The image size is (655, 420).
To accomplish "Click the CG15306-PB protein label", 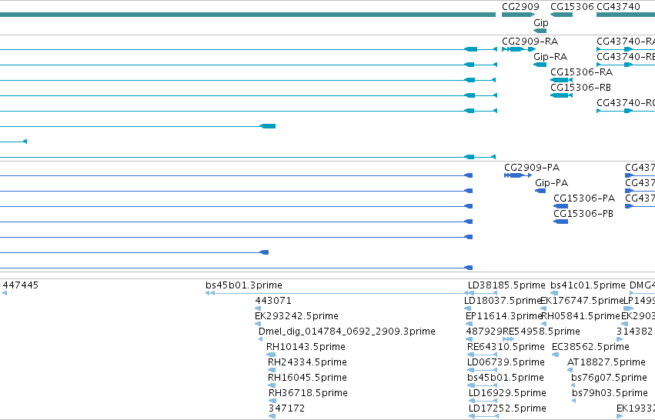I will pyautogui.click(x=583, y=214).
